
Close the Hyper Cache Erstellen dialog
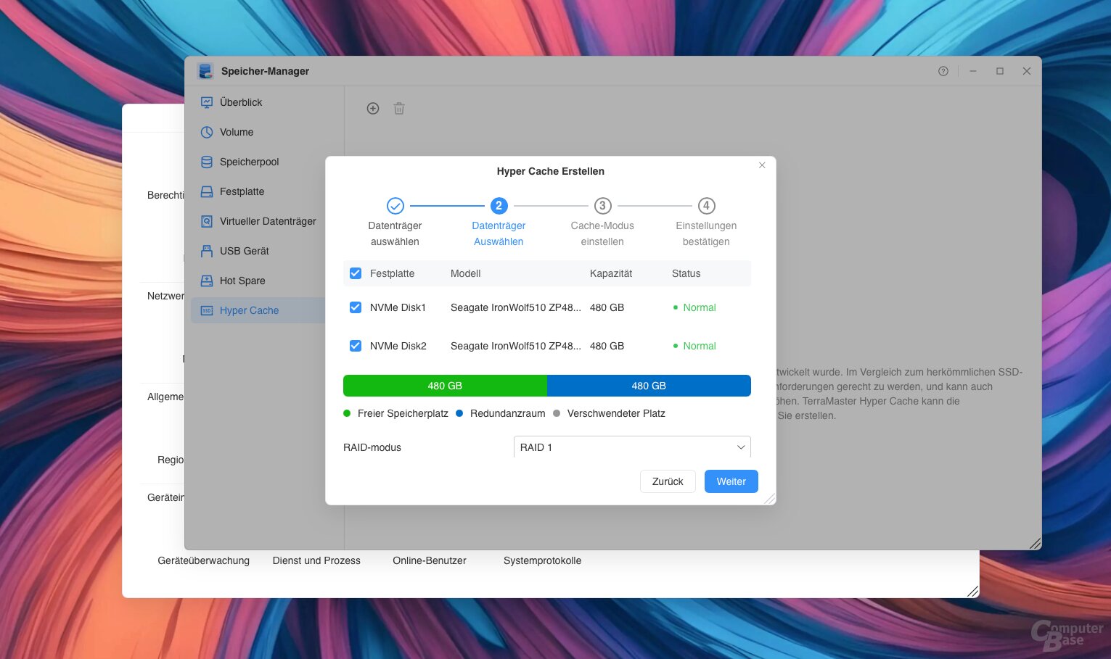click(x=762, y=165)
